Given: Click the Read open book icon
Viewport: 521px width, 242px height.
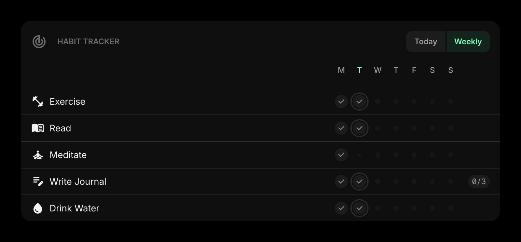Looking at the screenshot, I should (38, 128).
